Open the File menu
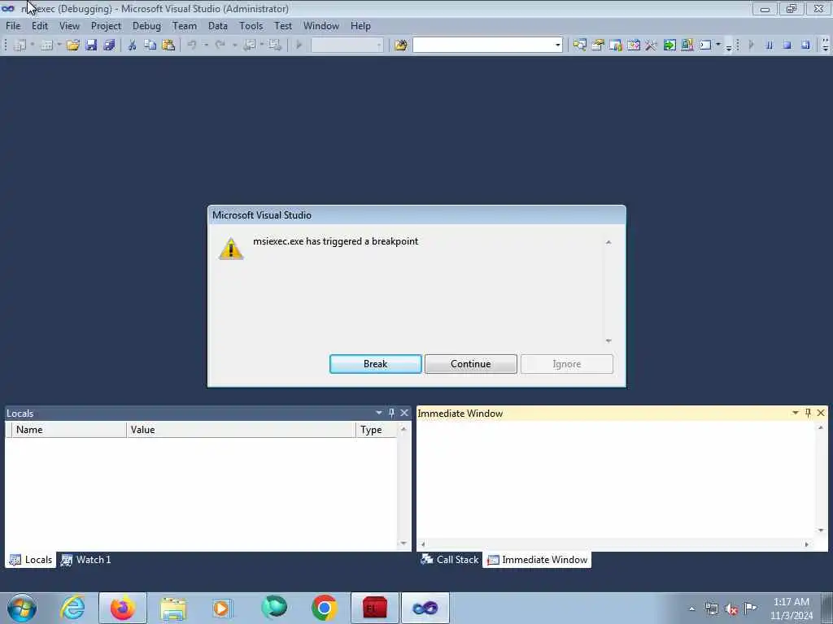 point(13,25)
